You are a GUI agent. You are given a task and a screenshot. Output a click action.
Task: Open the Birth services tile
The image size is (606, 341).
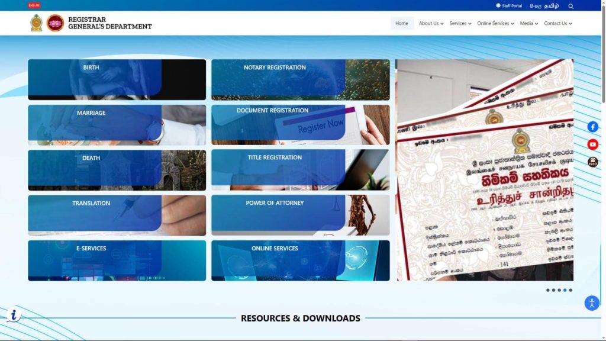(117, 79)
